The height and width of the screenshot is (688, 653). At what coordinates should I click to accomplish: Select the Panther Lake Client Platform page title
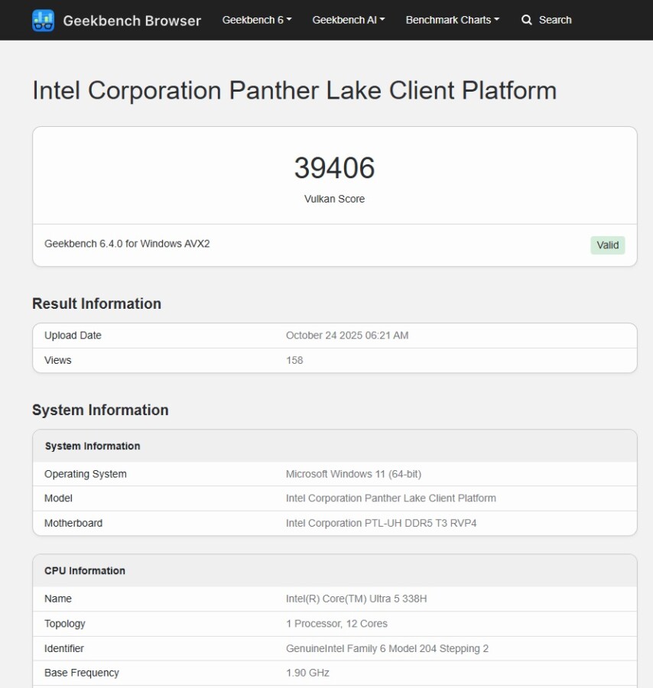[294, 90]
